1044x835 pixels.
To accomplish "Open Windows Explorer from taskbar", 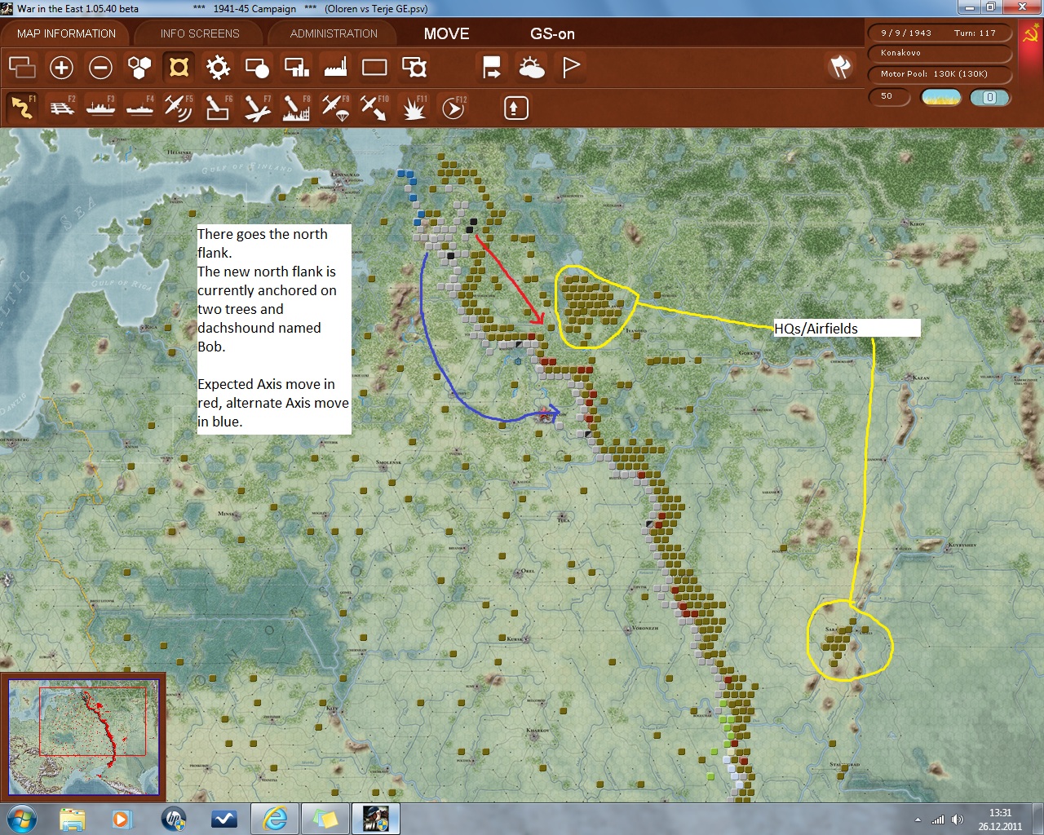I will tap(72, 819).
